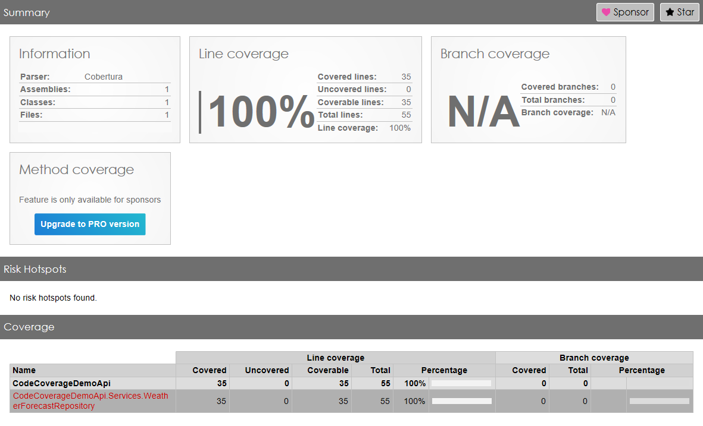This screenshot has width=703, height=426.
Task: Click the Summary section header
Action: [26, 12]
